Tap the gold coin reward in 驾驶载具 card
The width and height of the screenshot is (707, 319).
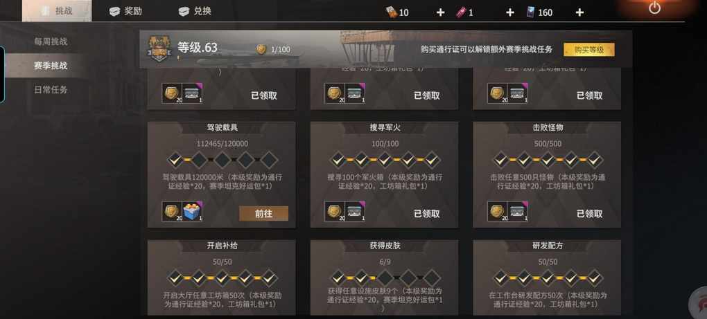[172, 212]
